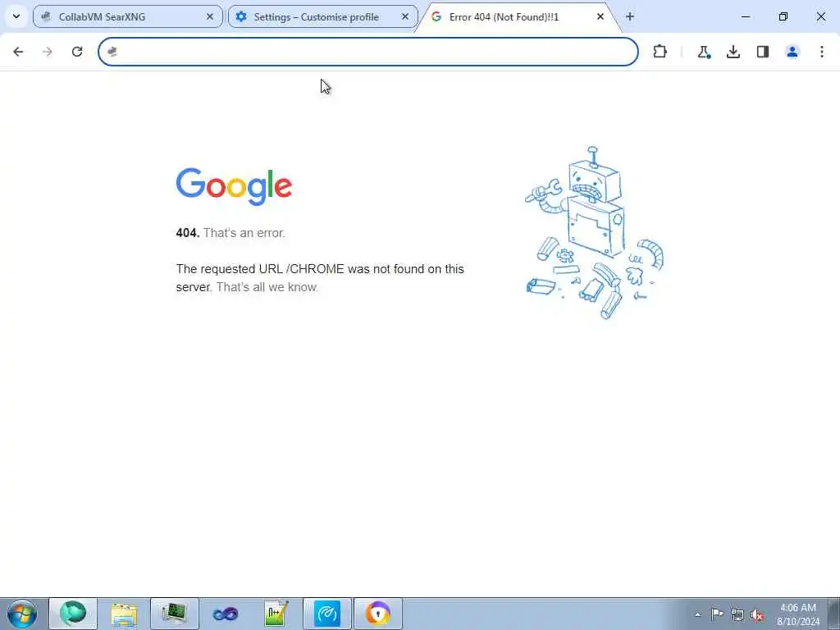840x630 pixels.
Task: Switch to the CollabVM SearXNG tab
Action: click(x=127, y=16)
